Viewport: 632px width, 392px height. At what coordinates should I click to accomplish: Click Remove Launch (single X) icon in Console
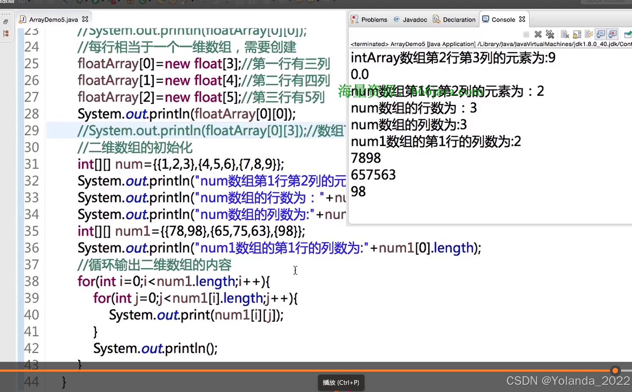click(x=538, y=34)
